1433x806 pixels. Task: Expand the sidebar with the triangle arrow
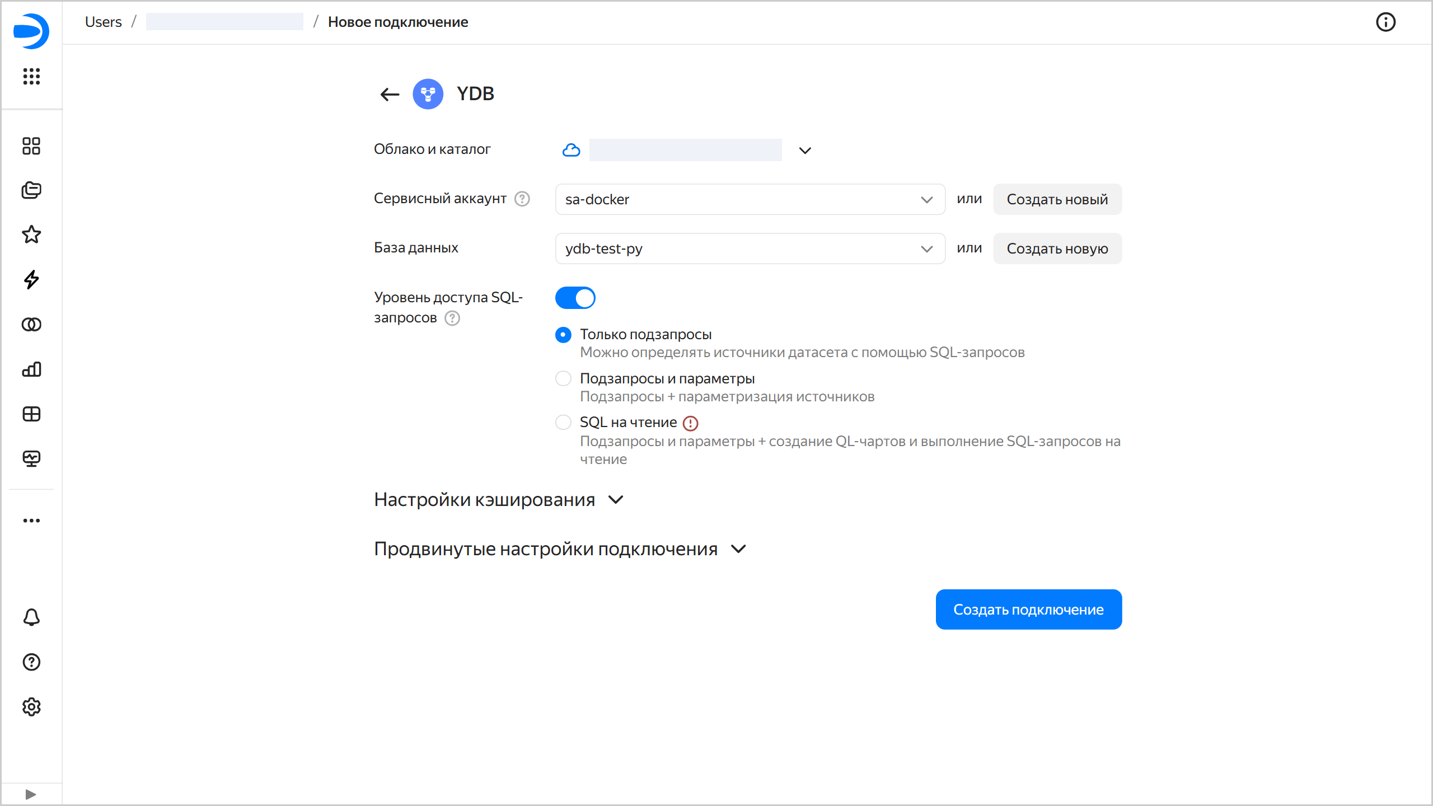coord(31,794)
